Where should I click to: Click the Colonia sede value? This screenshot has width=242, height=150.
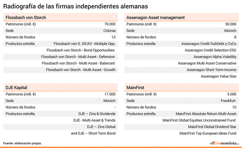point(109,31)
